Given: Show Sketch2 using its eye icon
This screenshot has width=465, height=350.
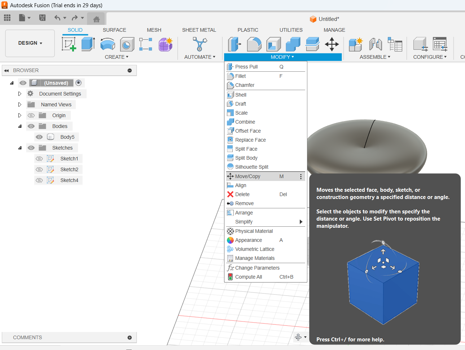Looking at the screenshot, I should coord(39,169).
